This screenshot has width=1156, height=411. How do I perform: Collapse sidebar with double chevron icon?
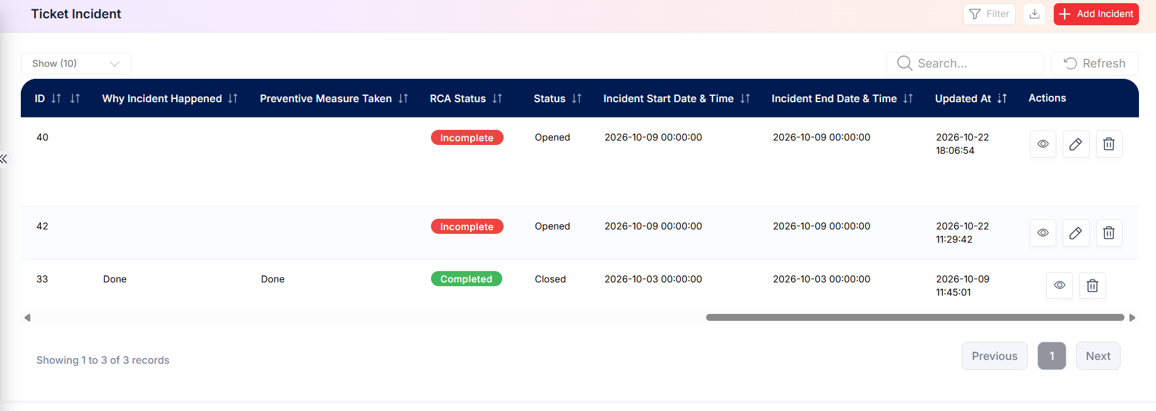pos(4,159)
